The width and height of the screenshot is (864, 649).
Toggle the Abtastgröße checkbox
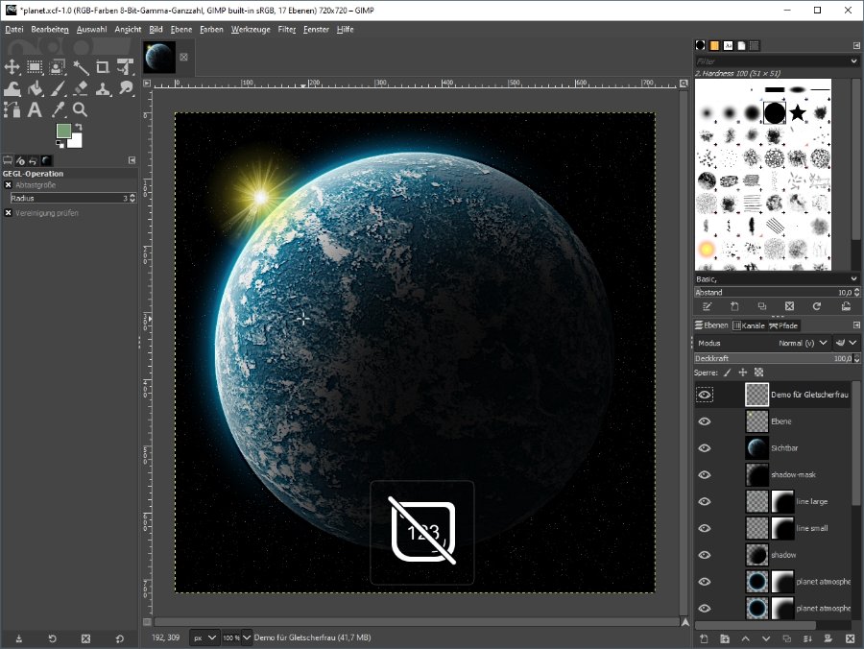pos(9,185)
